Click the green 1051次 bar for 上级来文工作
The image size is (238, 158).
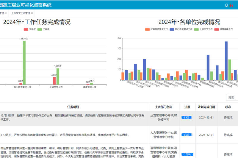click(58, 76)
